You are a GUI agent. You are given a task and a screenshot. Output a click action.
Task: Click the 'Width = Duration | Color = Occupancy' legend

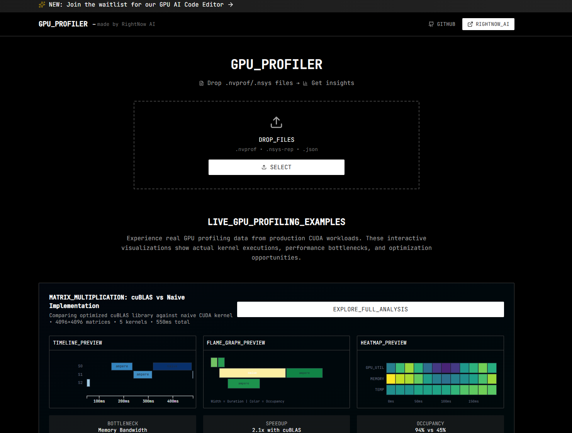pyautogui.click(x=248, y=401)
